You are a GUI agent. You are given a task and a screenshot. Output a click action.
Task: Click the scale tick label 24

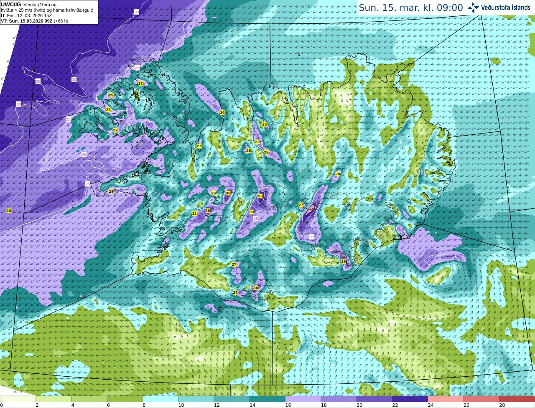431,405
